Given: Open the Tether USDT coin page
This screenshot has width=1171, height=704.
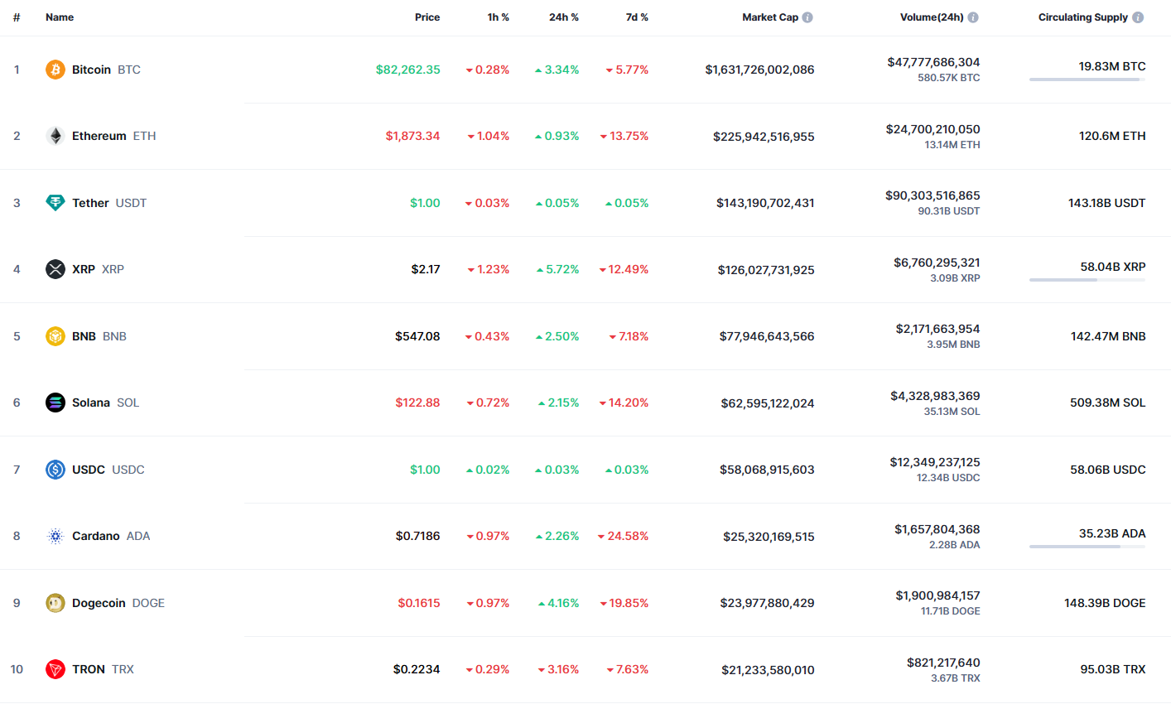Looking at the screenshot, I should (109, 203).
